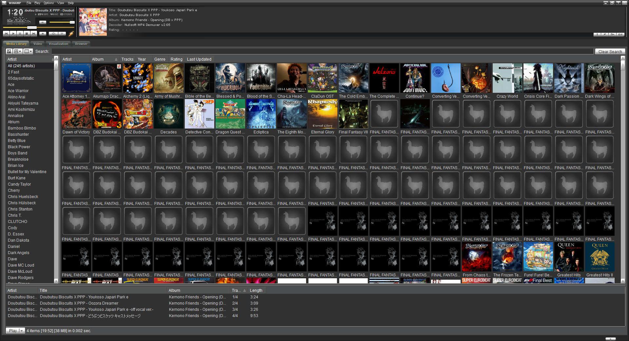
Task: Open the Options menu
Action: pyautogui.click(x=49, y=3)
